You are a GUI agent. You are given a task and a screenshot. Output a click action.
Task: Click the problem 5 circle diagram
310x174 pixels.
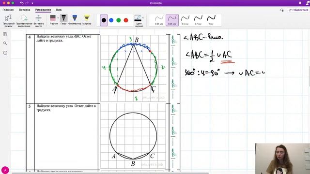point(133,136)
